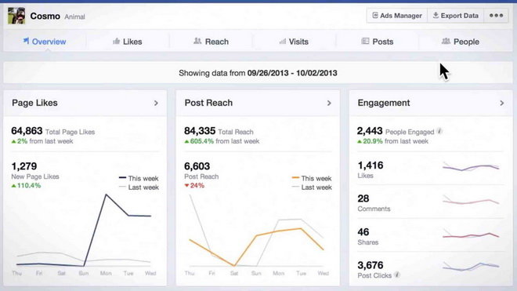Click the orange This week legend swatch
The image size is (517, 291).
(x=295, y=178)
